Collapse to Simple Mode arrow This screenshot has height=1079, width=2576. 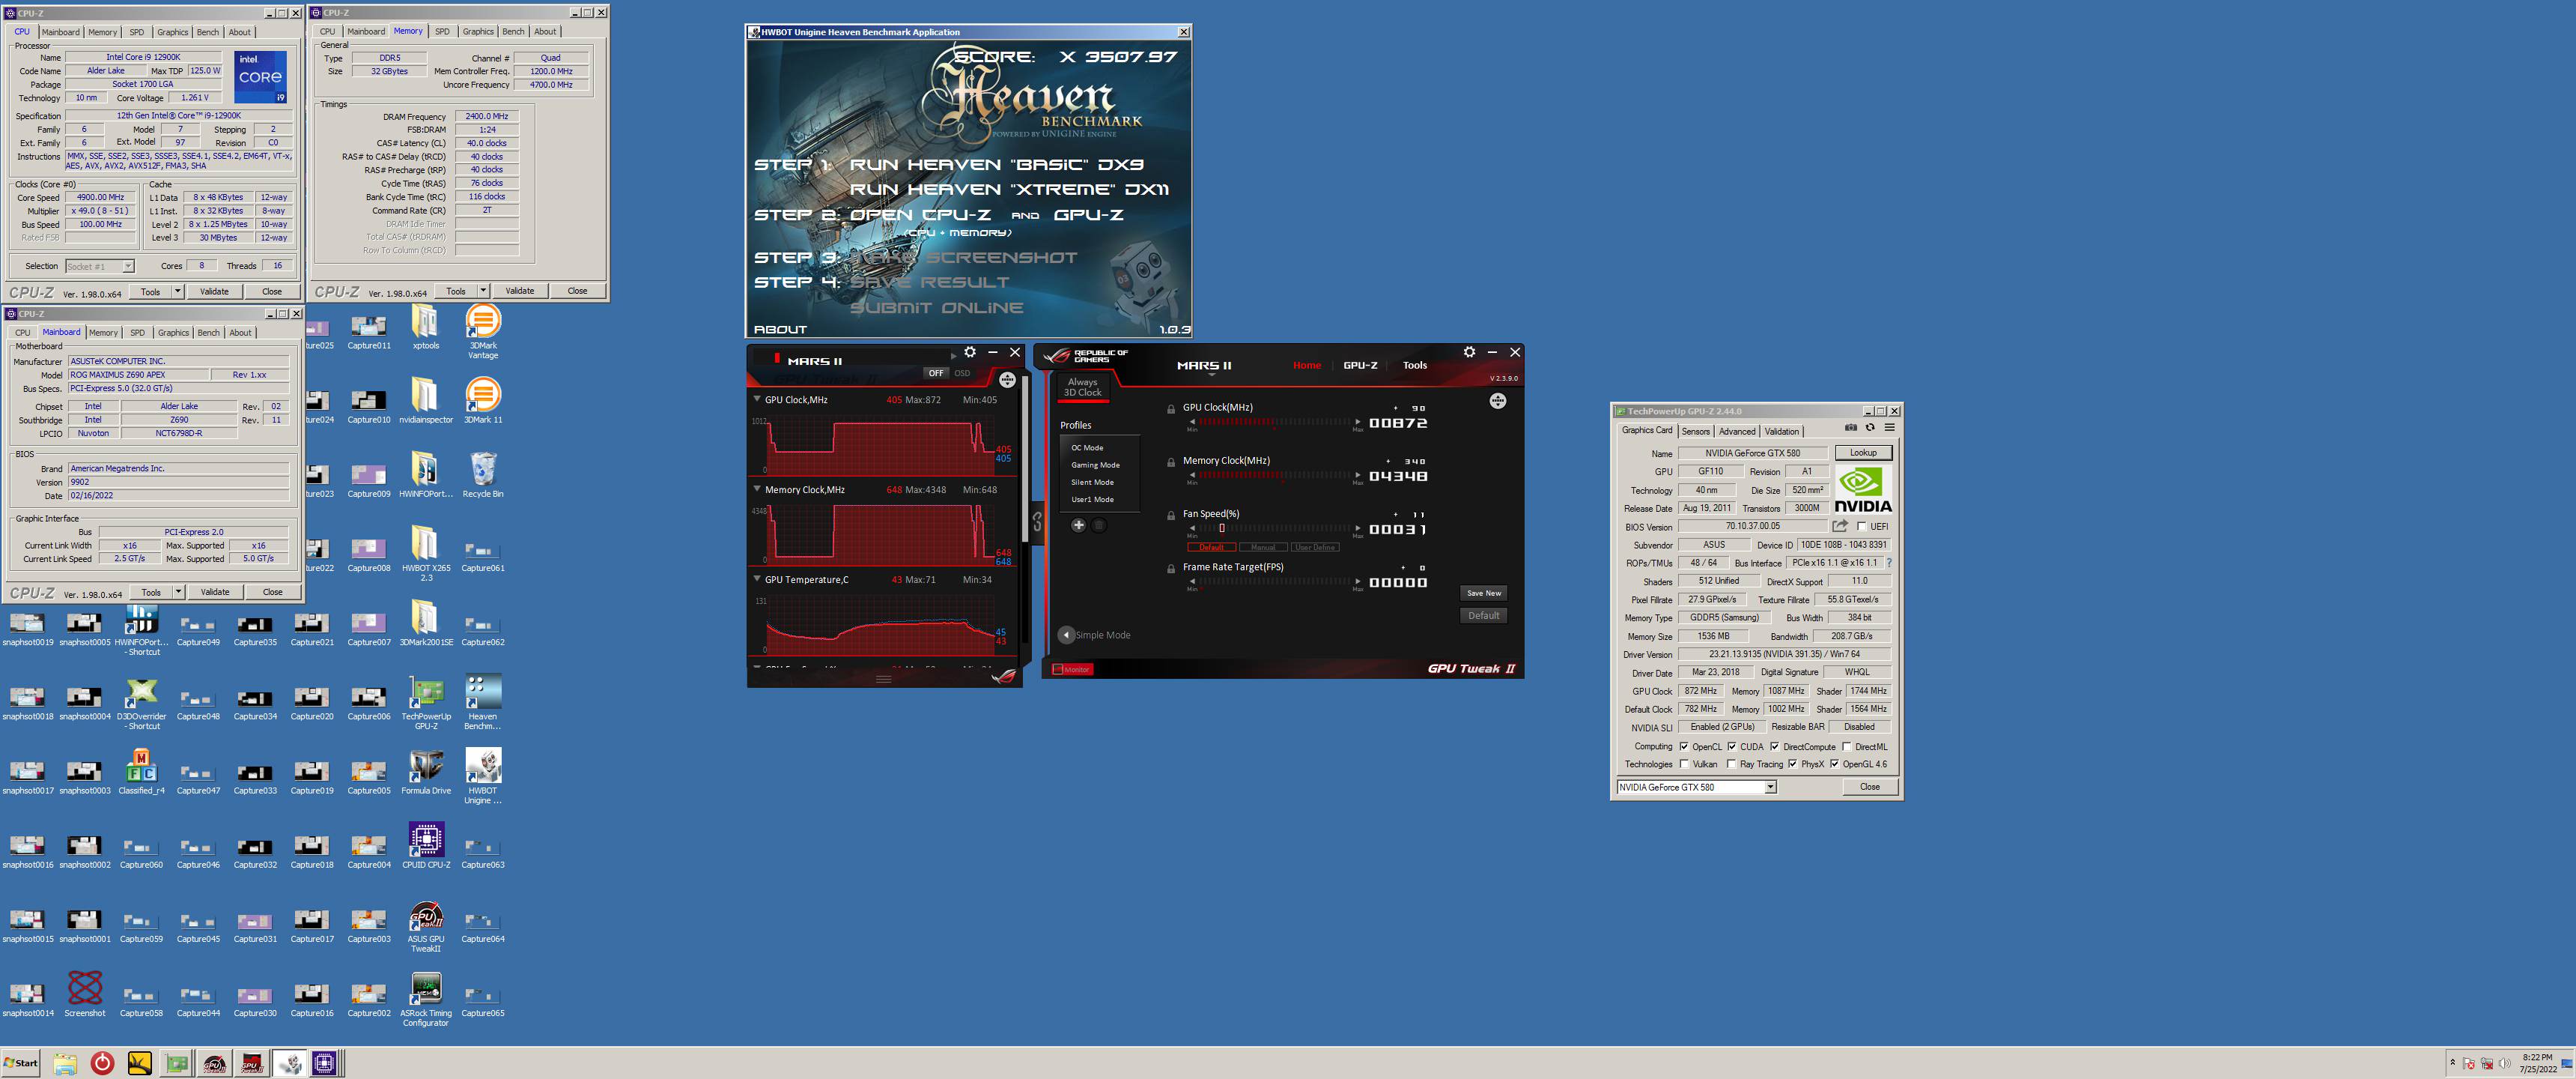click(1066, 635)
